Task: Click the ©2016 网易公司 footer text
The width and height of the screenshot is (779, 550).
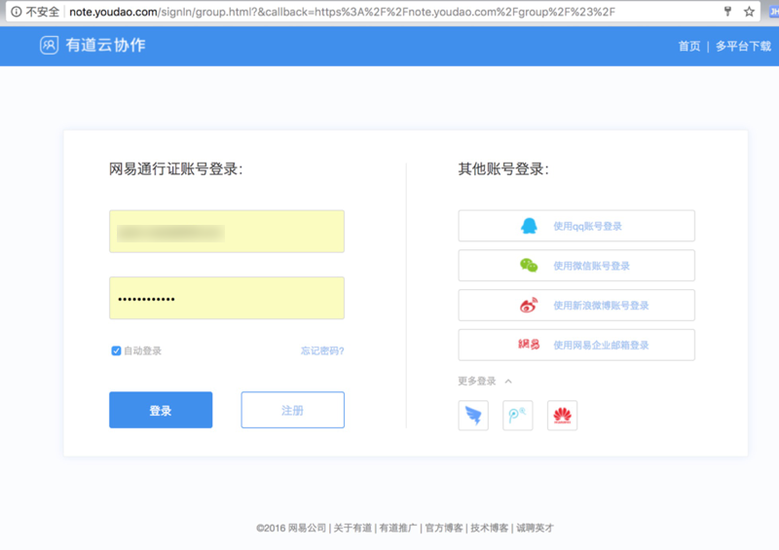Action: tap(291, 528)
